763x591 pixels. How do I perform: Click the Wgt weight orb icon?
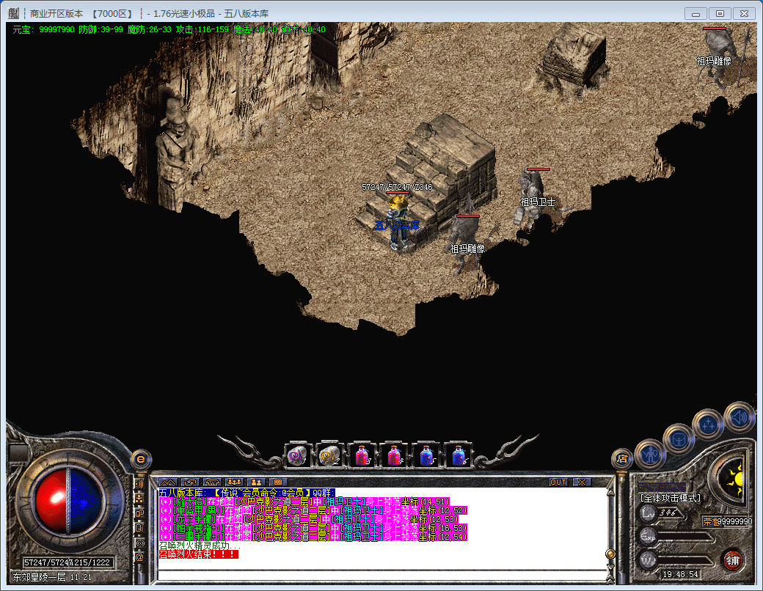[x=648, y=559]
